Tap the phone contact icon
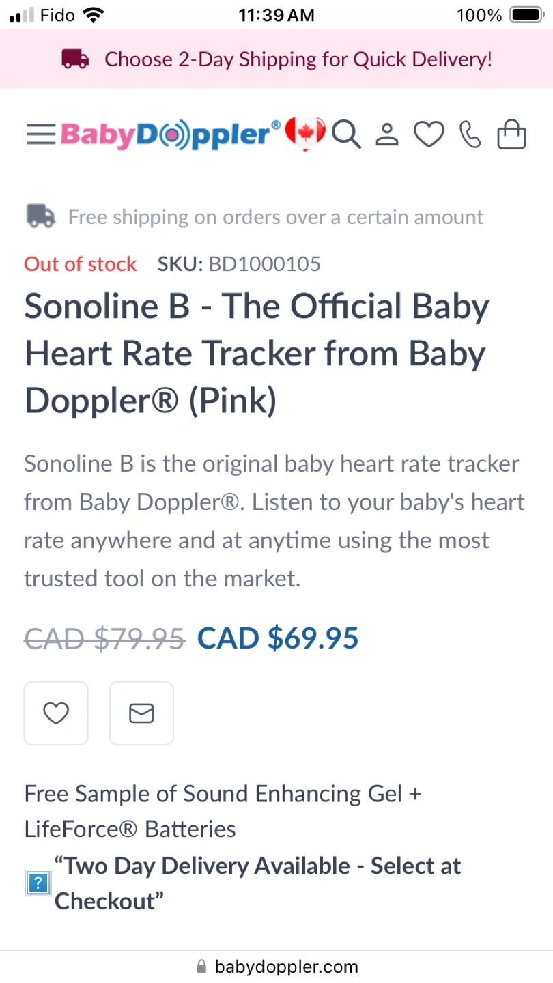553x983 pixels. pyautogui.click(x=470, y=134)
